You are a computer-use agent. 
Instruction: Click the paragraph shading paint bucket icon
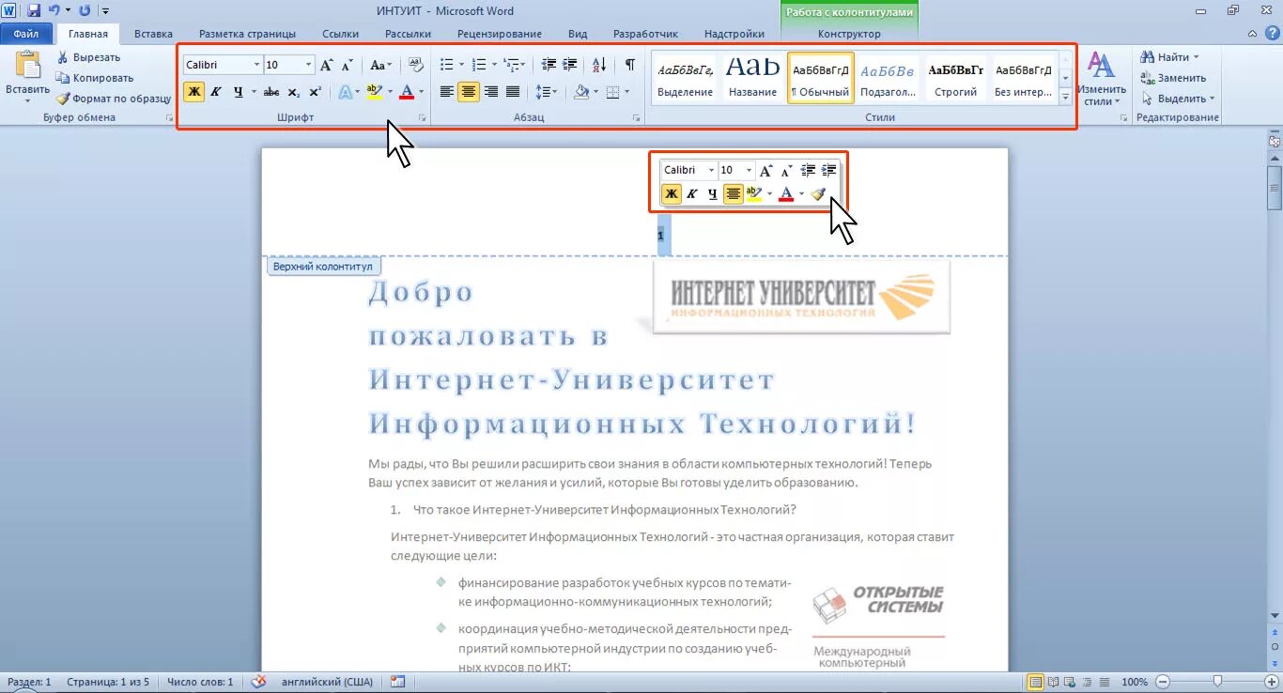coord(580,92)
